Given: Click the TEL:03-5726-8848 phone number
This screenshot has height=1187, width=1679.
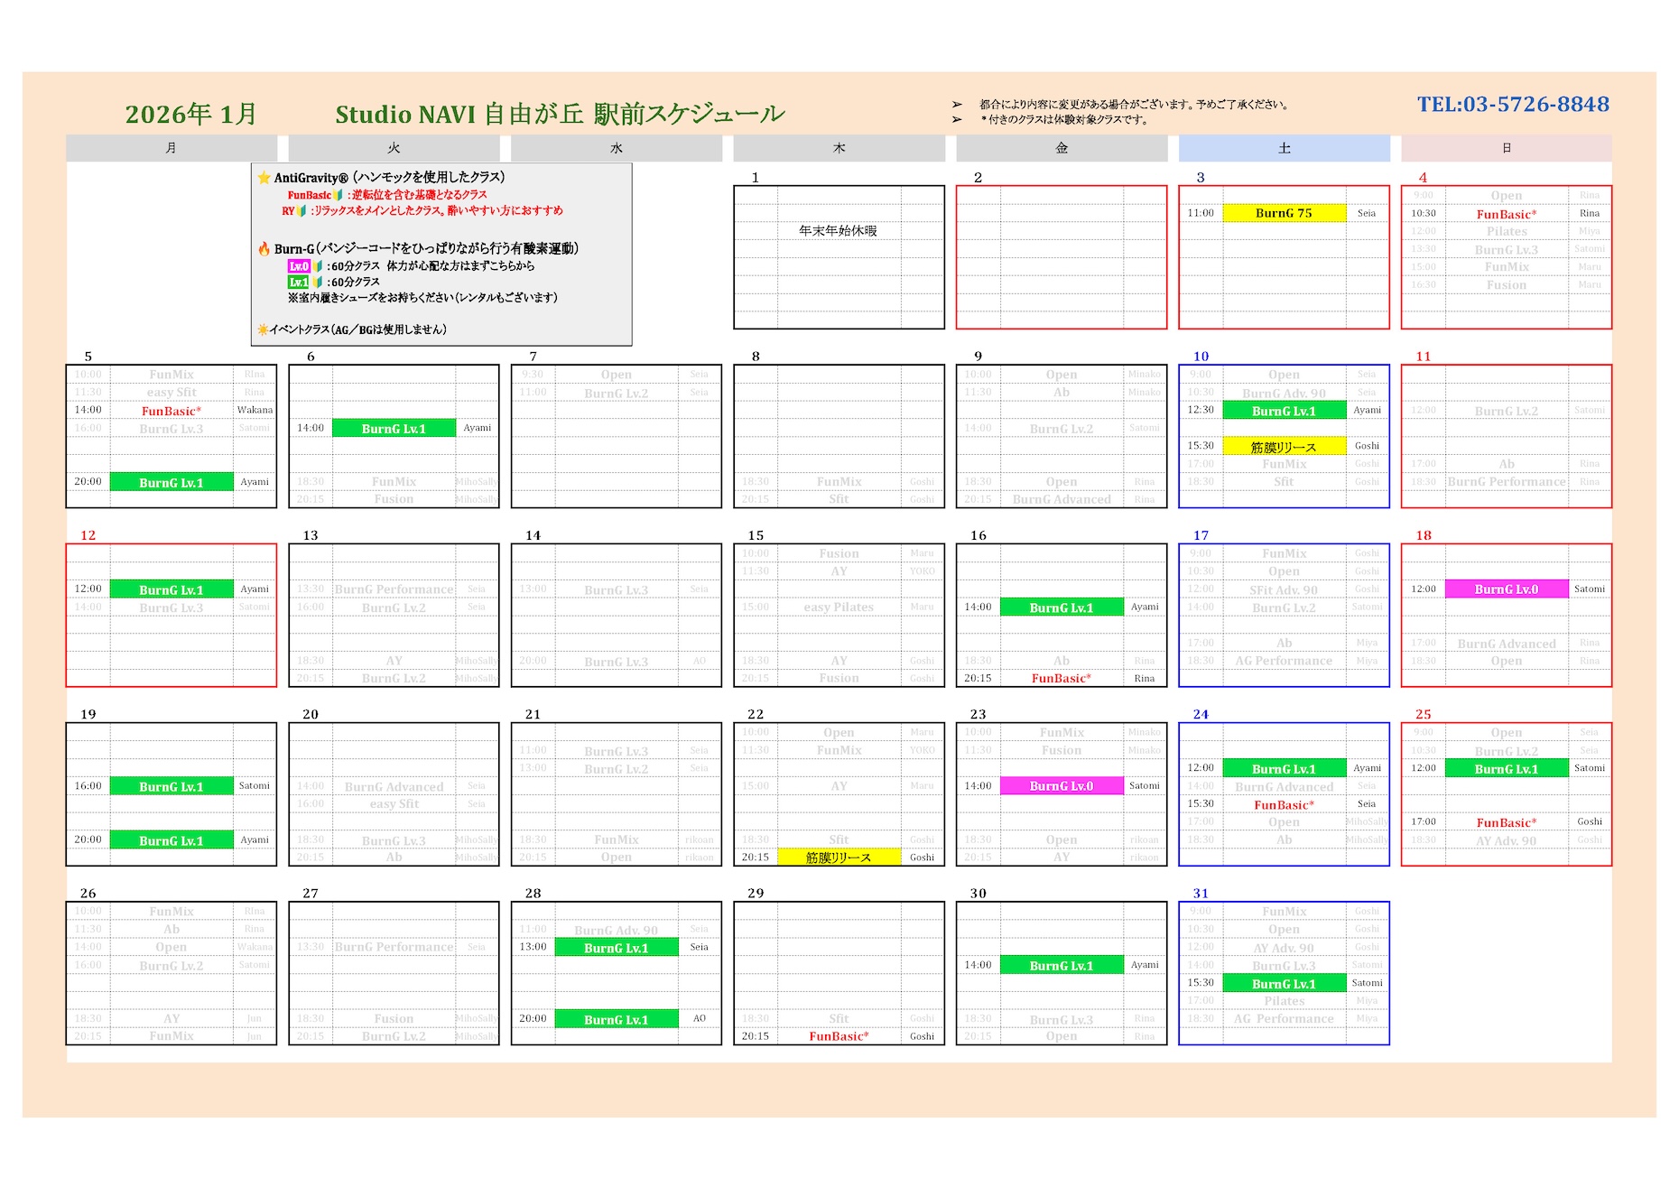Looking at the screenshot, I should click(1513, 105).
